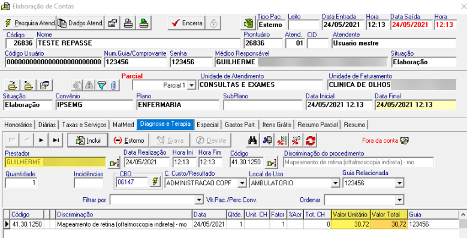Click the Hora Ini field
The height and width of the screenshot is (238, 467).
point(185,162)
